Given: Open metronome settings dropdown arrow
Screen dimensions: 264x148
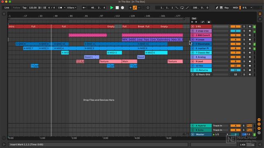Looking at the screenshot, I should point(65,8).
